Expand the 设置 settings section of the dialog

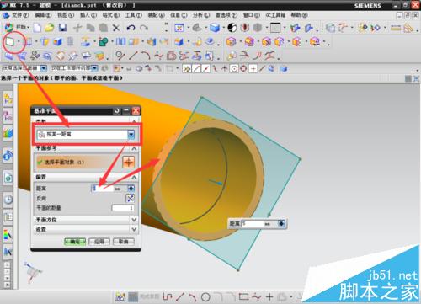click(134, 229)
